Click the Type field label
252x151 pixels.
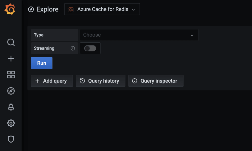pyautogui.click(x=39, y=35)
